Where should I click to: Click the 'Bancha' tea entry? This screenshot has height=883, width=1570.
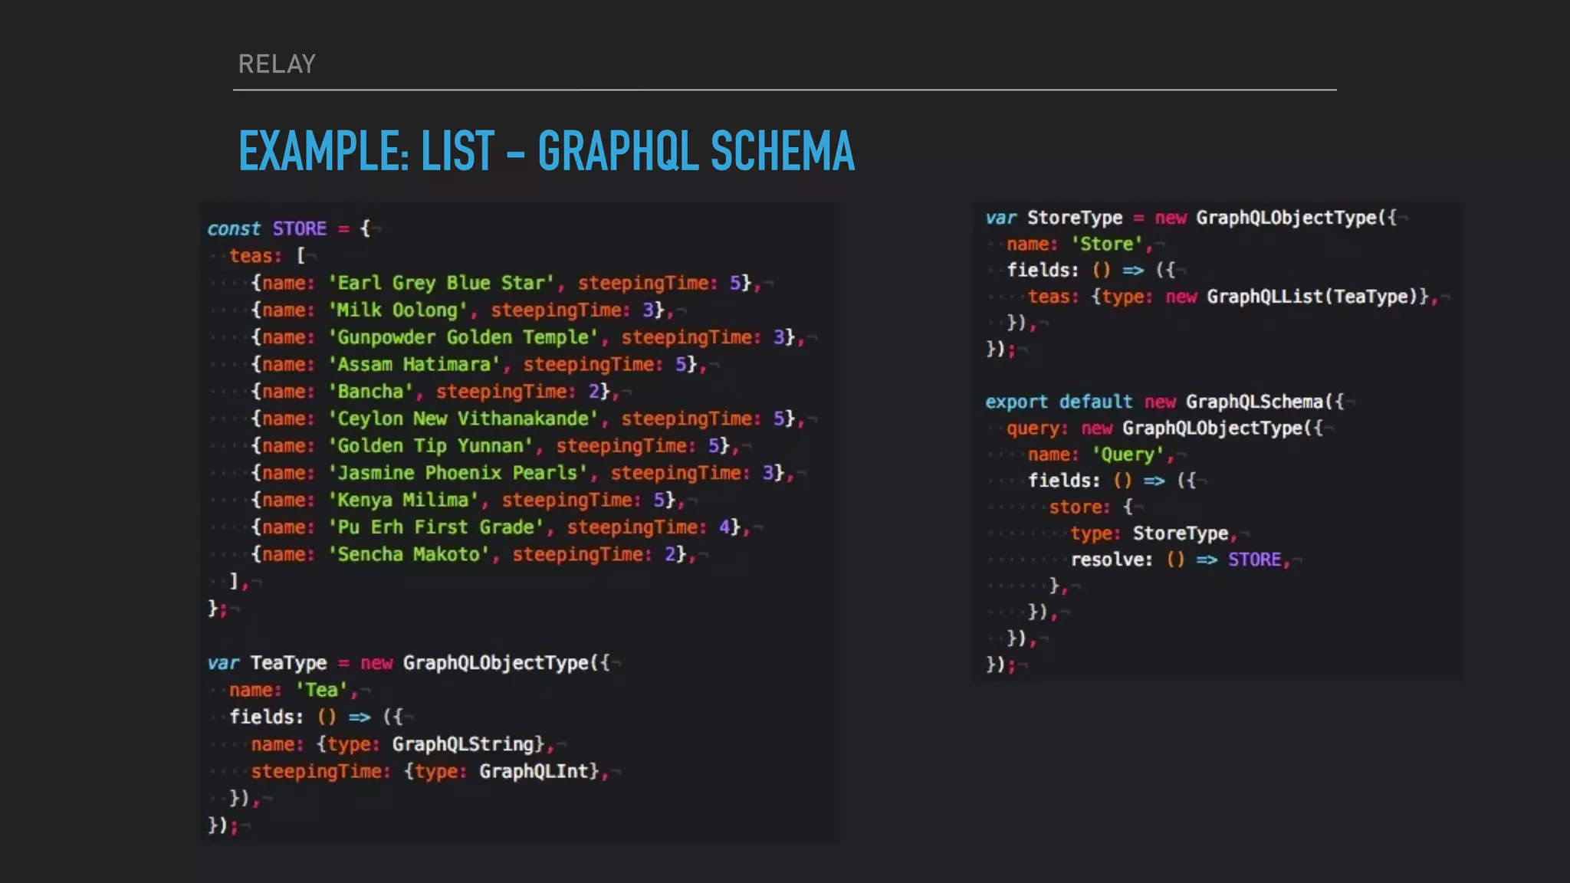pyautogui.click(x=370, y=392)
